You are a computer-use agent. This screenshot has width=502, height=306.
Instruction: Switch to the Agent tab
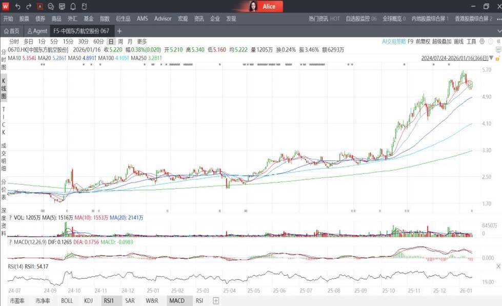tap(37, 31)
